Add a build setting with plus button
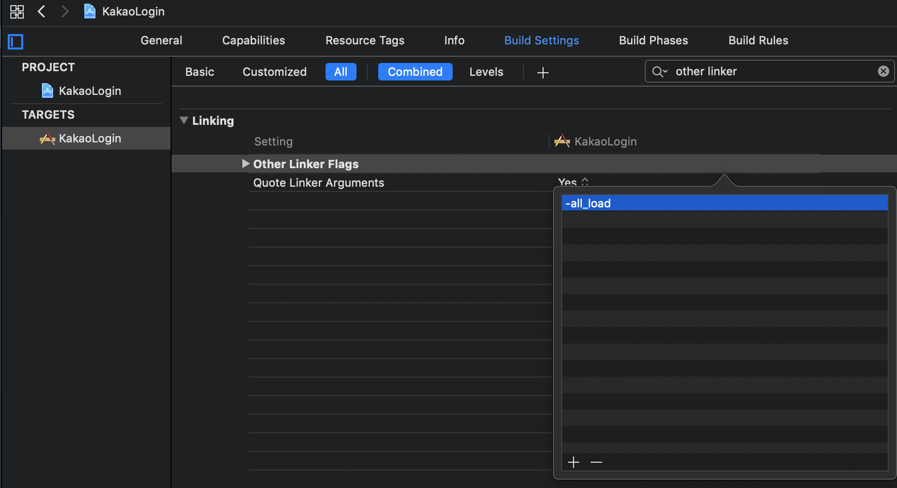This screenshot has height=488, width=897. point(543,73)
